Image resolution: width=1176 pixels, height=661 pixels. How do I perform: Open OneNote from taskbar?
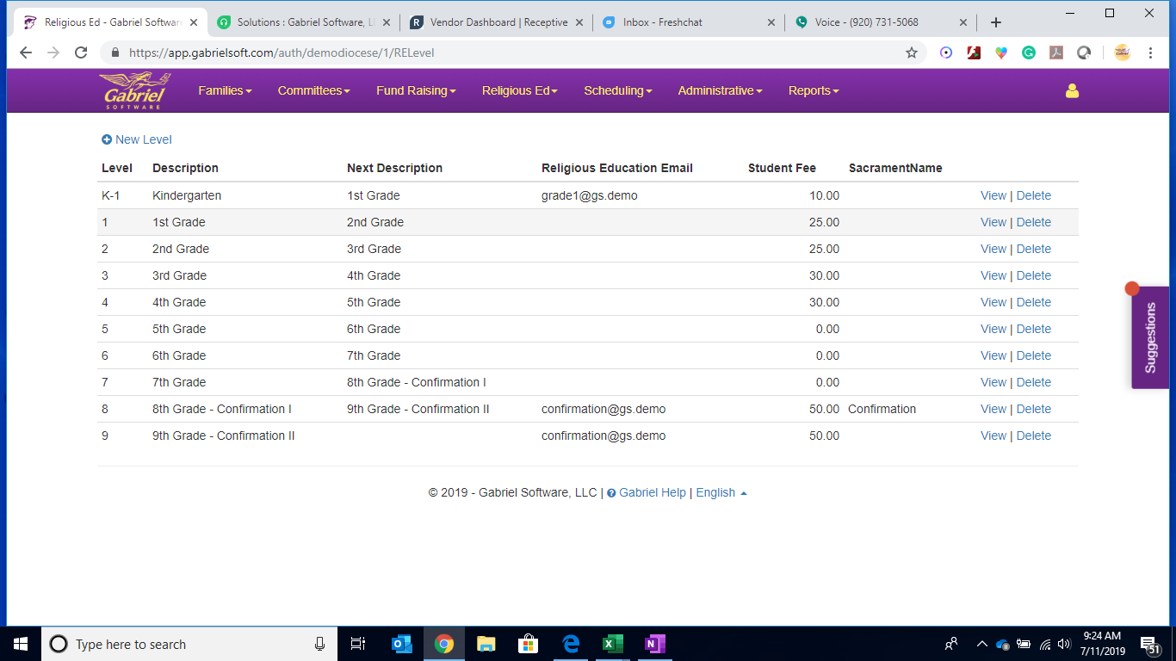[x=654, y=644]
